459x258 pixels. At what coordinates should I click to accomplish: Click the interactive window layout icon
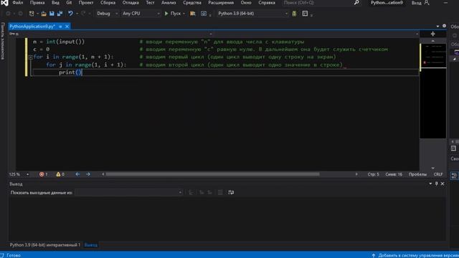[x=305, y=14]
